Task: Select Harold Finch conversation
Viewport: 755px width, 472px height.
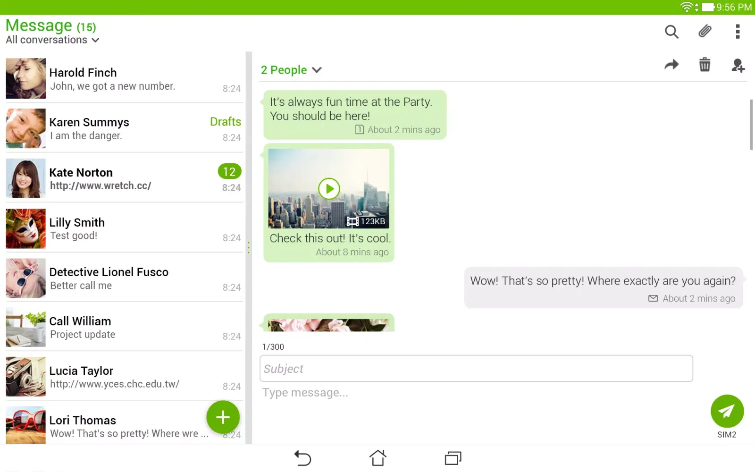Action: [x=124, y=79]
